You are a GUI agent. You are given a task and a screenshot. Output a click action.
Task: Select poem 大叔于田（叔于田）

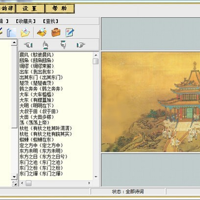click(39, 112)
